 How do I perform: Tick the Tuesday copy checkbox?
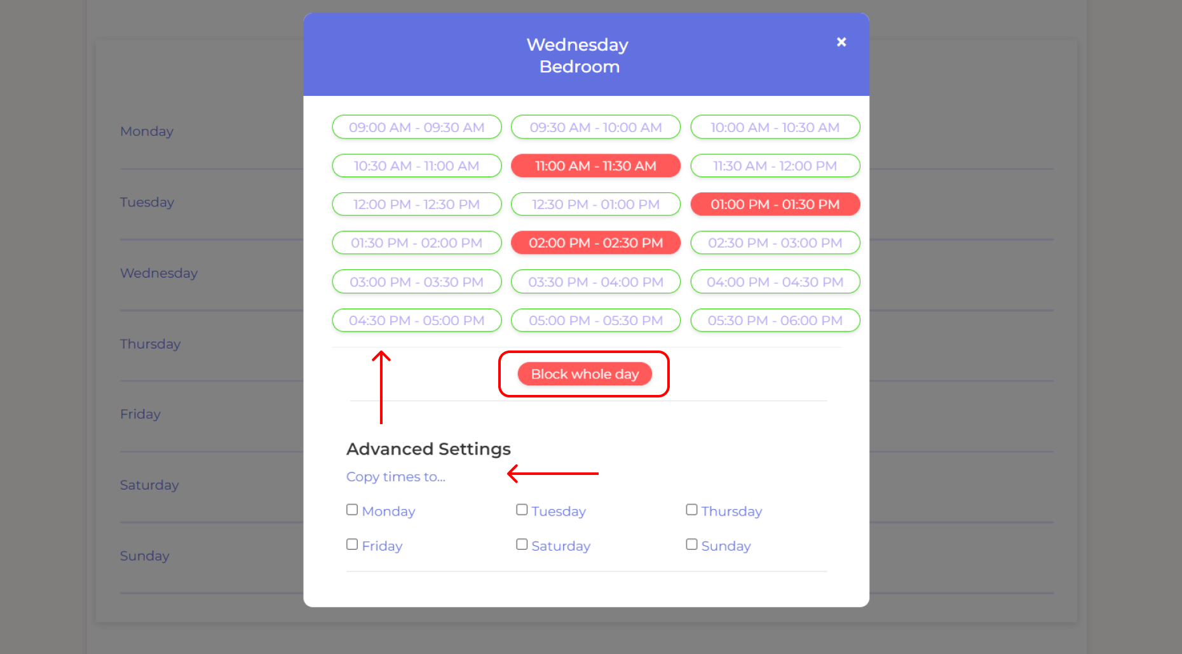coord(522,510)
